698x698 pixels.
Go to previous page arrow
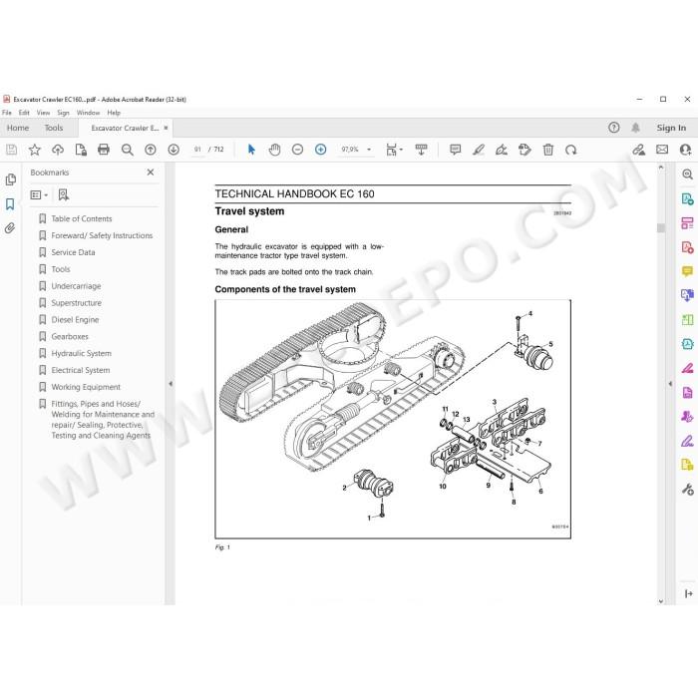pyautogui.click(x=151, y=150)
